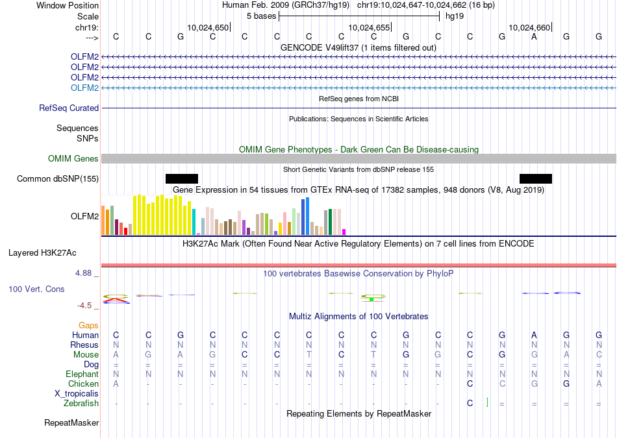Click the Common dbSNP(155) label
The image size is (617, 438).
[58, 179]
